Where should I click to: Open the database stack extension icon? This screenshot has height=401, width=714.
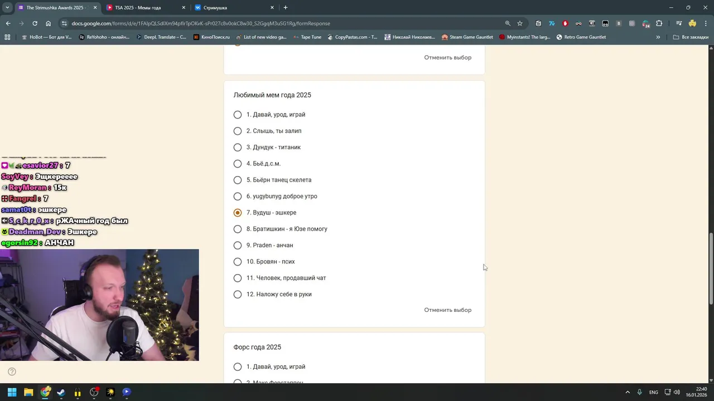538,23
